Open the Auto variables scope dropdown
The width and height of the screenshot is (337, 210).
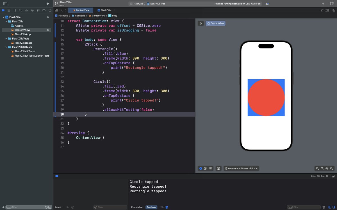tap(58, 207)
